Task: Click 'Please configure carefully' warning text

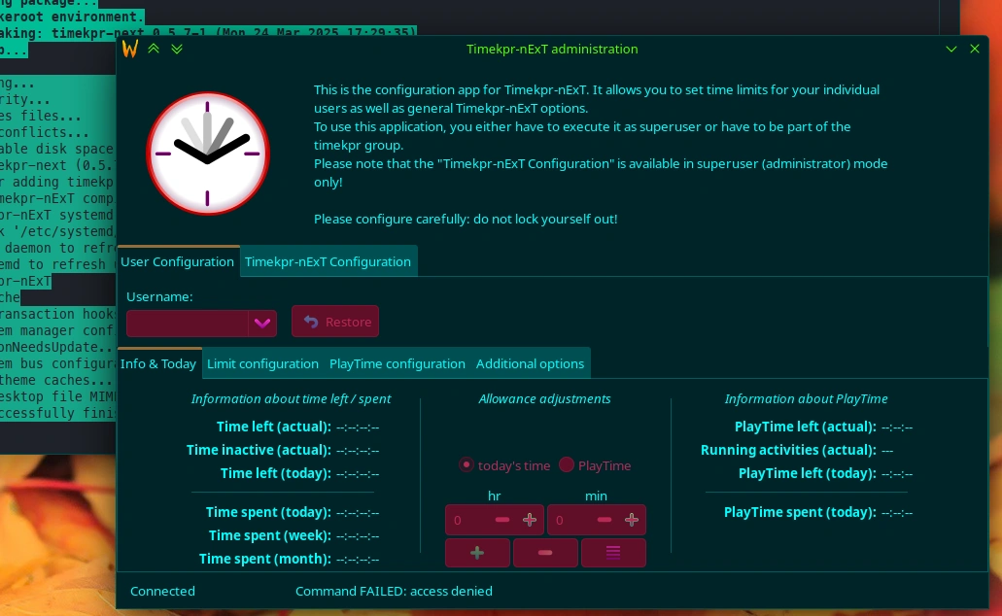Action: [466, 219]
